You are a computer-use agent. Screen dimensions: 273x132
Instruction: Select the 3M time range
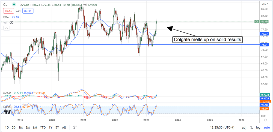point(28,127)
